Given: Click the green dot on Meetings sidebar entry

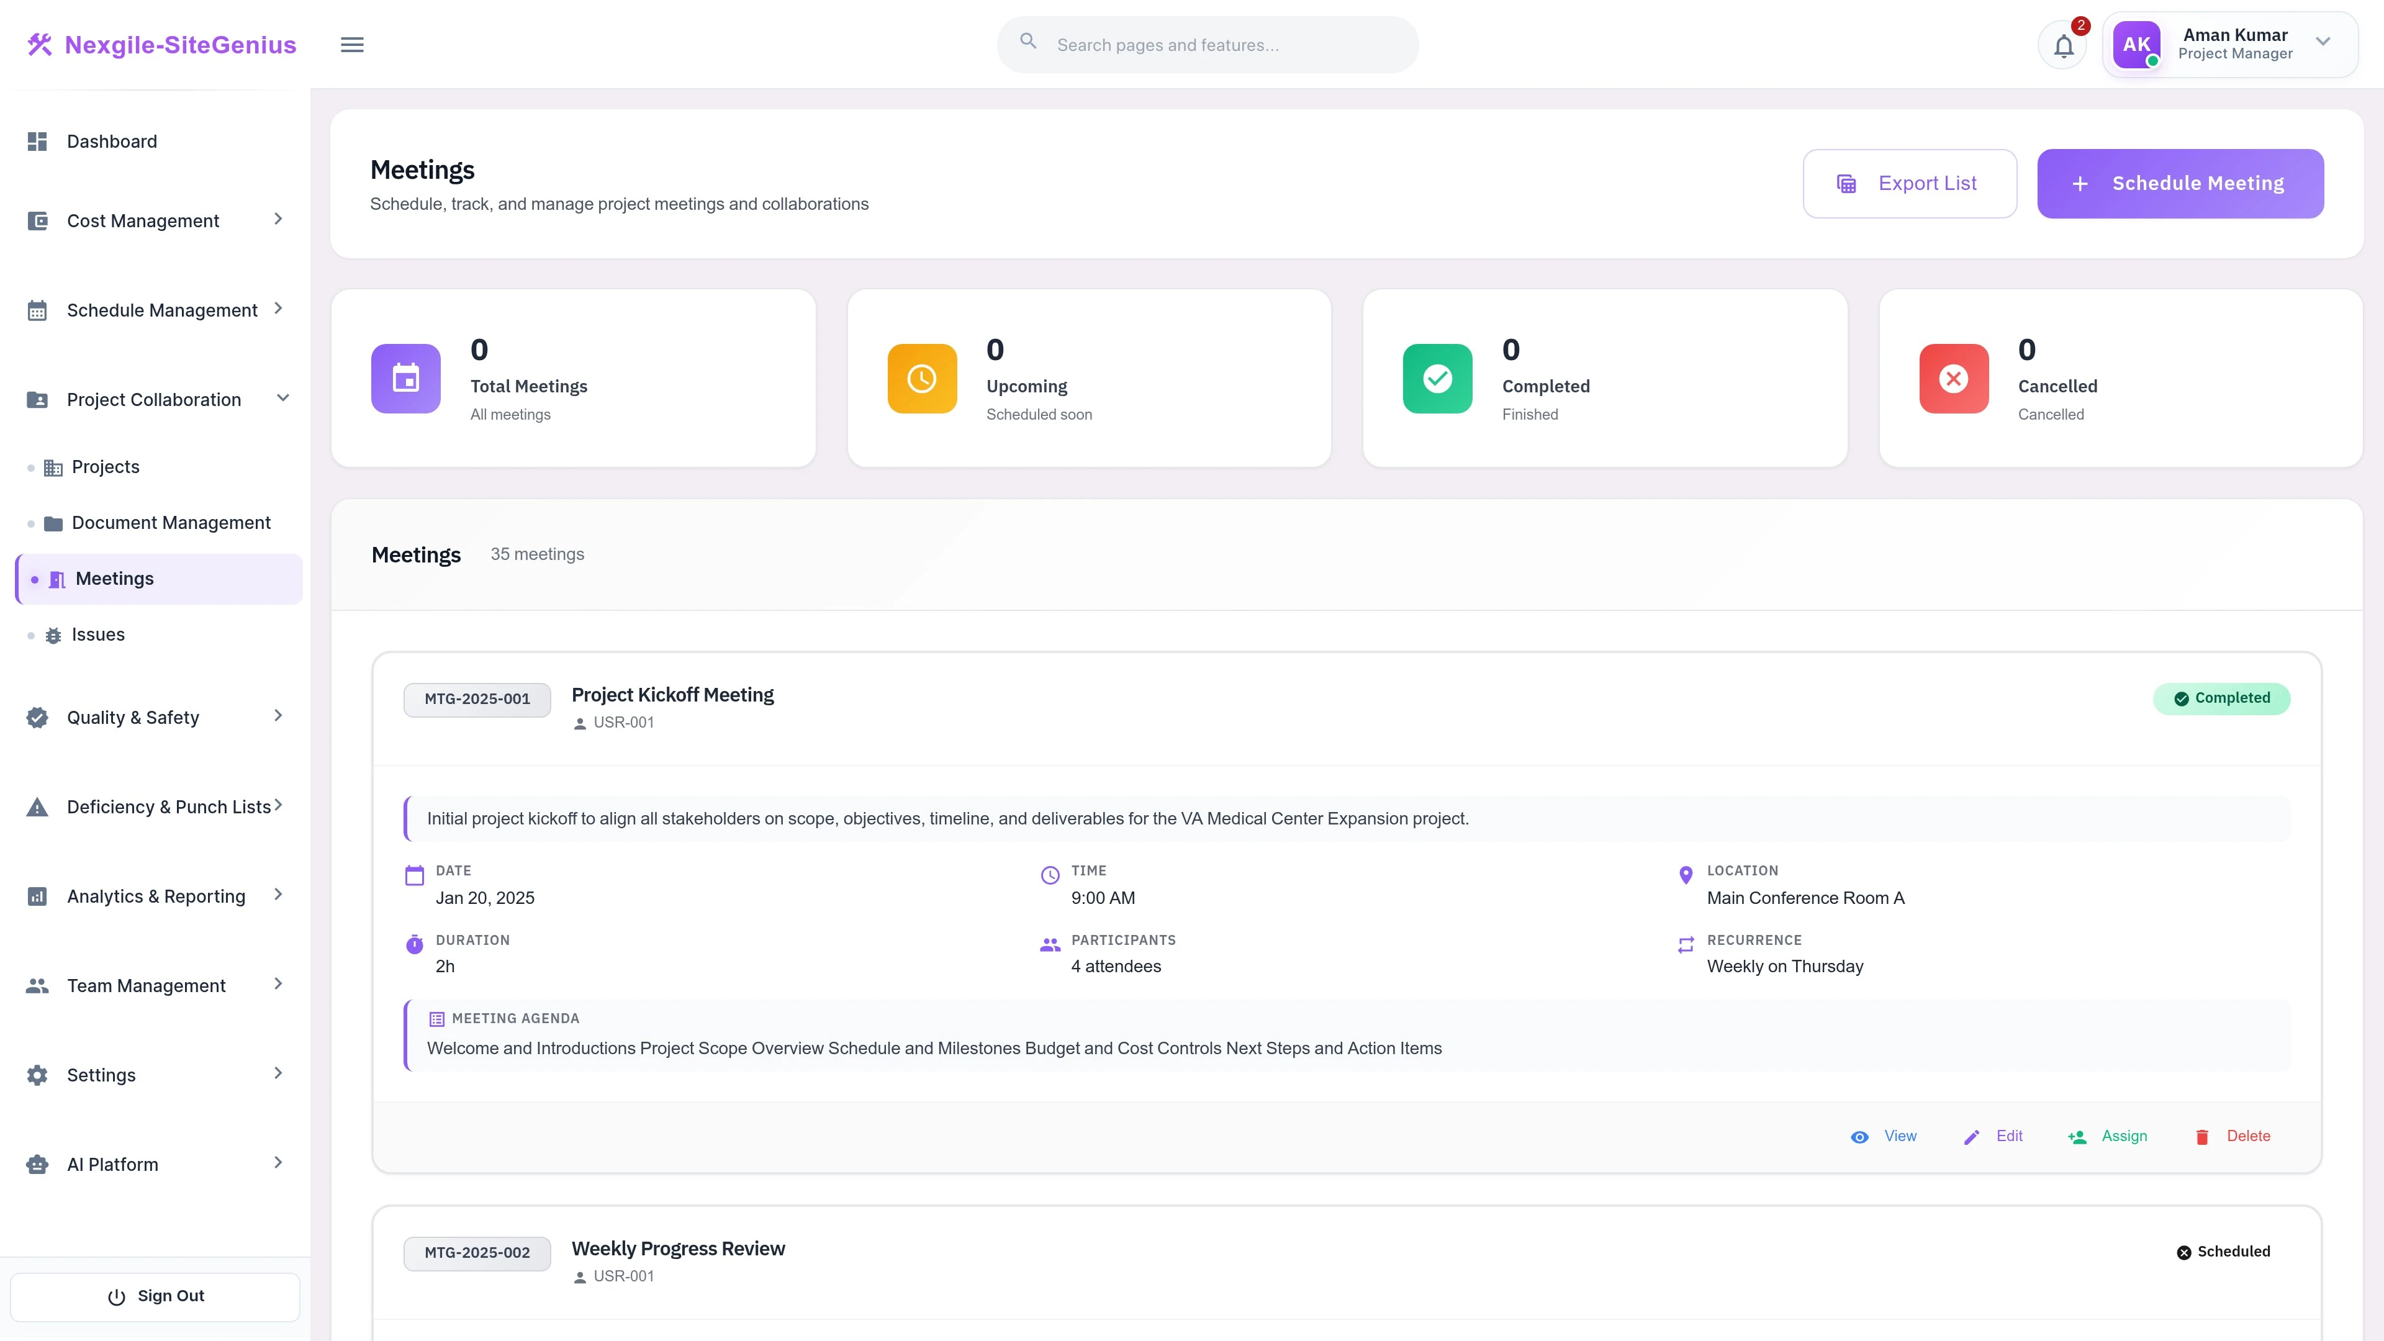Looking at the screenshot, I should (x=34, y=579).
